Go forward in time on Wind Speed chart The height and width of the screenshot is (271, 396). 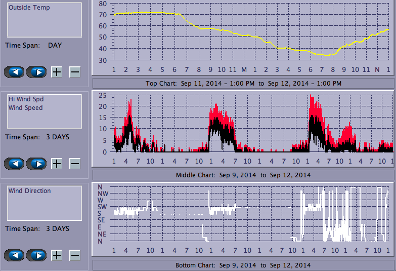36,163
